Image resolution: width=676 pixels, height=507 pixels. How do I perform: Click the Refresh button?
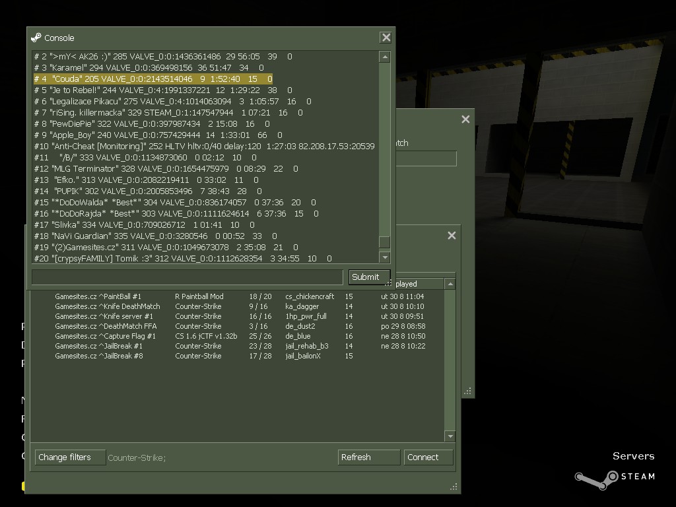[368, 457]
